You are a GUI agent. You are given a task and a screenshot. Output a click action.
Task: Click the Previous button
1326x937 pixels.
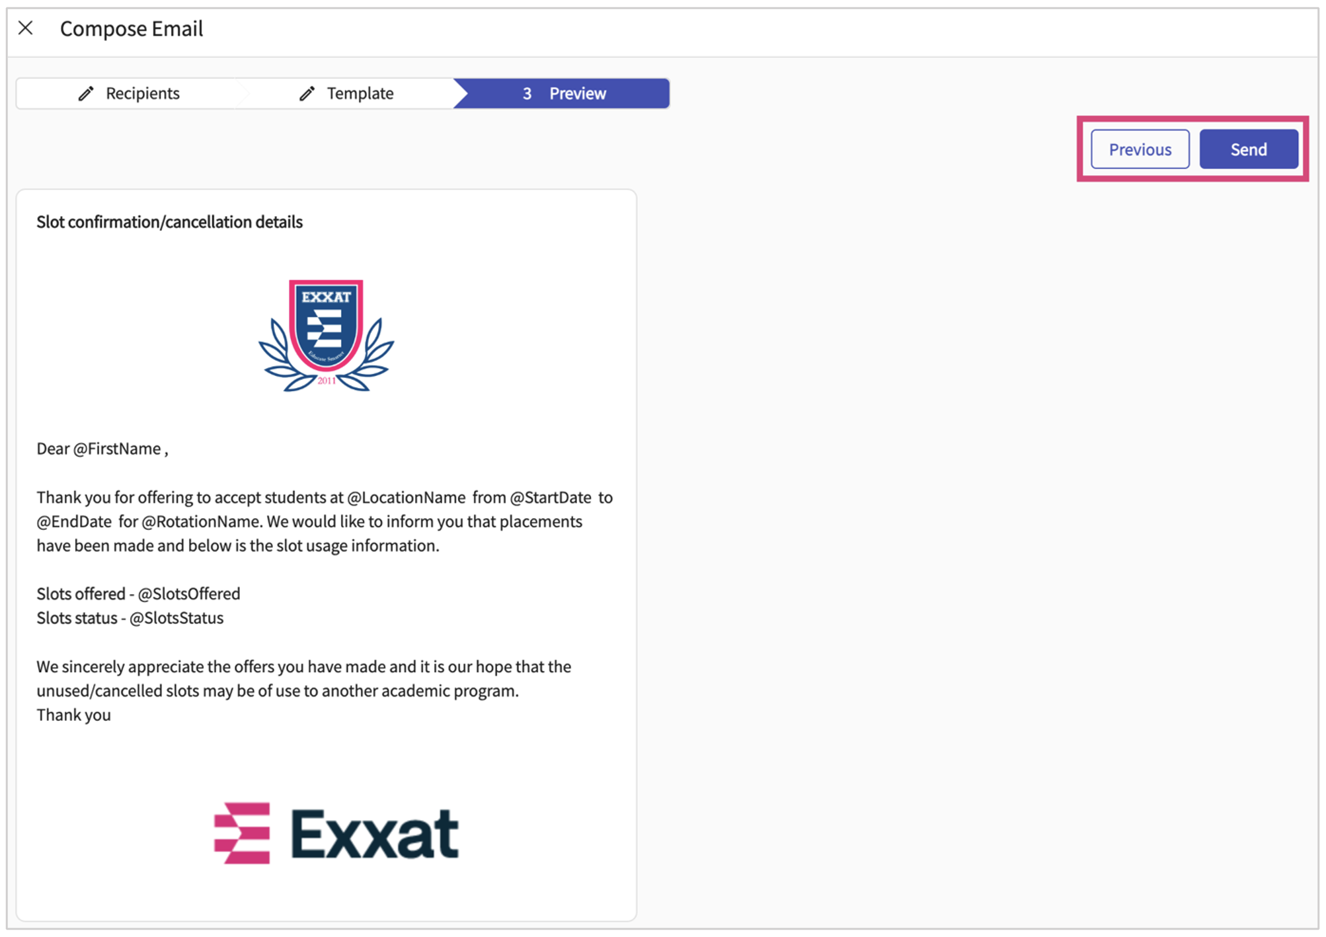(1140, 149)
